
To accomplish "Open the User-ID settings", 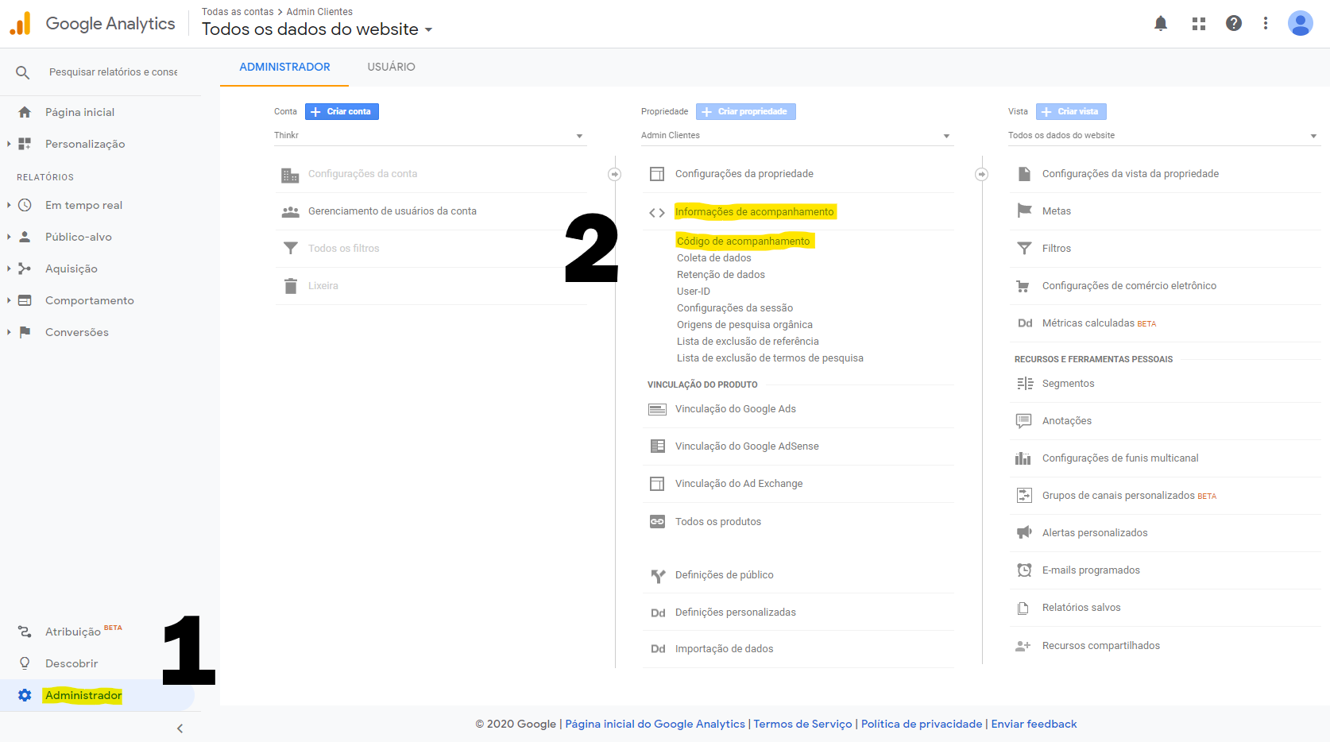I will pos(694,291).
